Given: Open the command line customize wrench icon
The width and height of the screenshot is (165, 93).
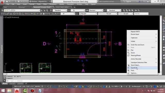Looking at the screenshot, I should click(x=5, y=81).
